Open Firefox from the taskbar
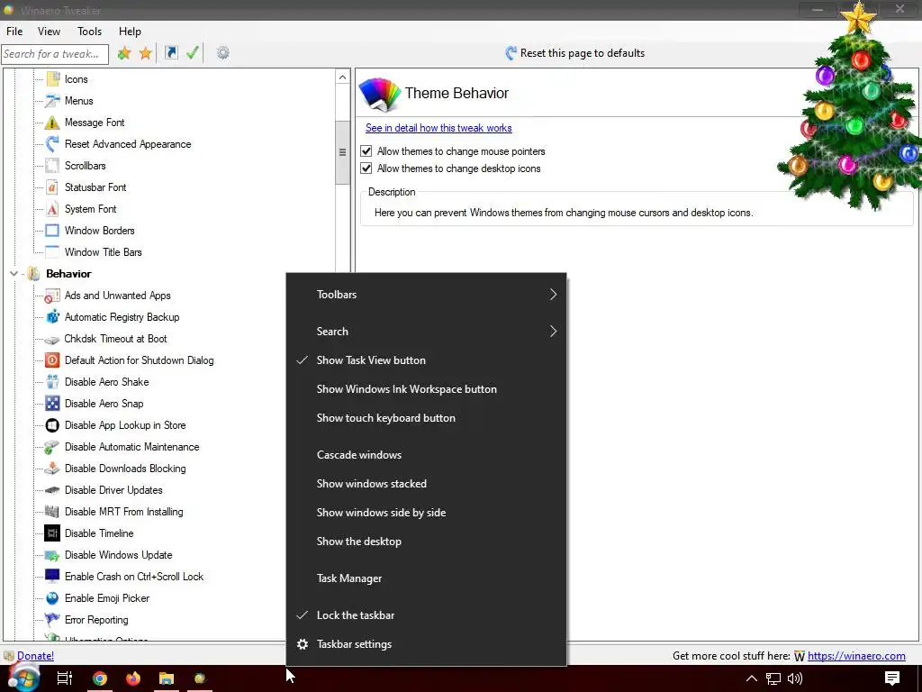Image resolution: width=922 pixels, height=692 pixels. click(133, 678)
